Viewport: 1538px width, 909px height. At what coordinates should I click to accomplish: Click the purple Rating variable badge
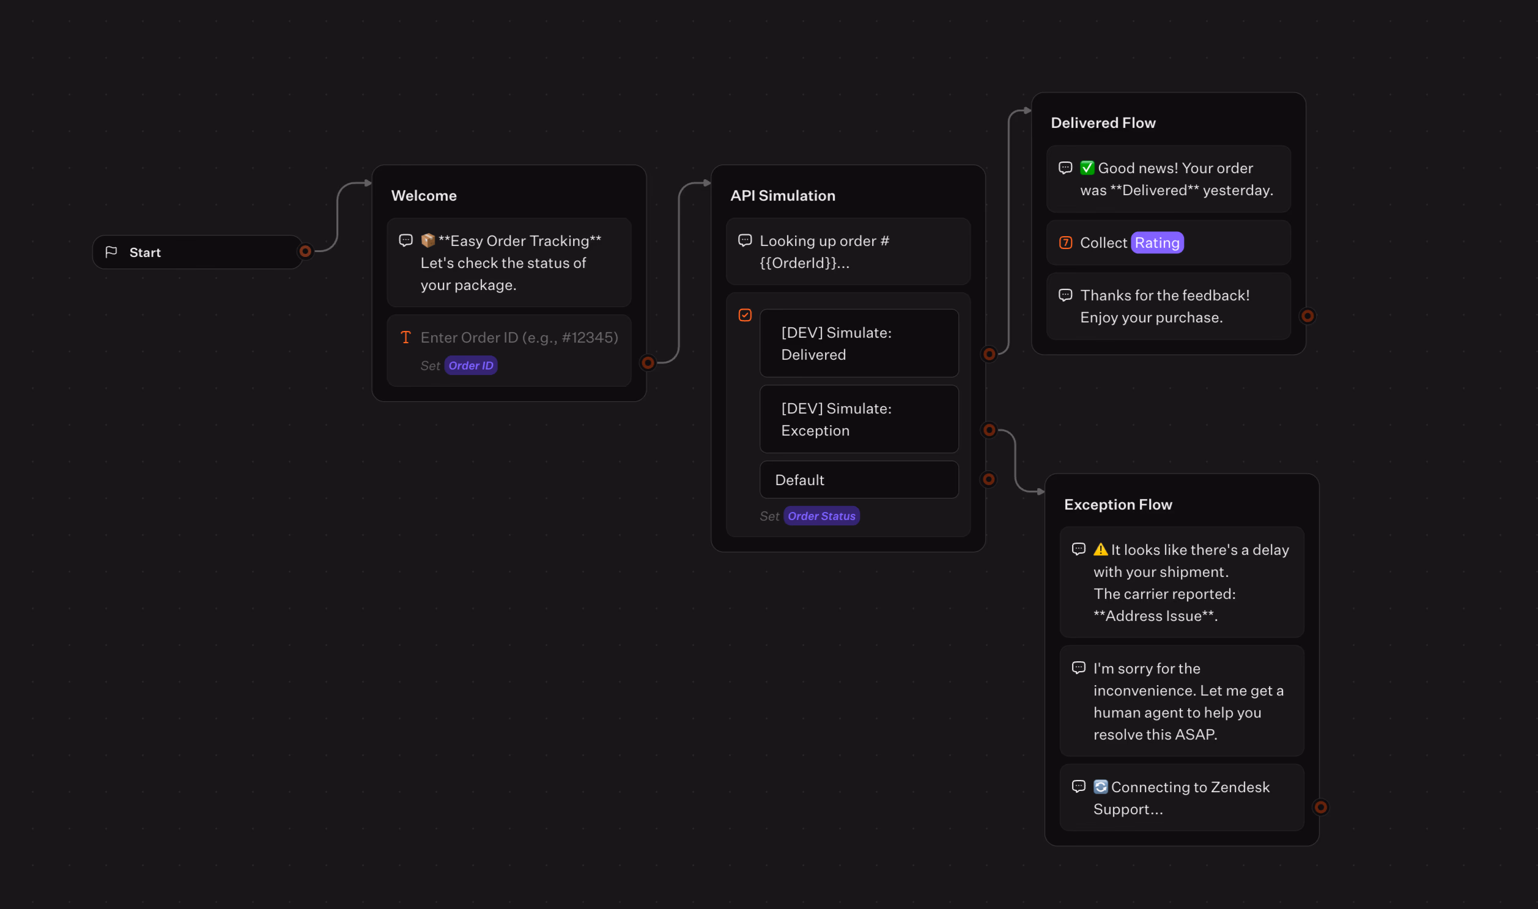pos(1156,243)
